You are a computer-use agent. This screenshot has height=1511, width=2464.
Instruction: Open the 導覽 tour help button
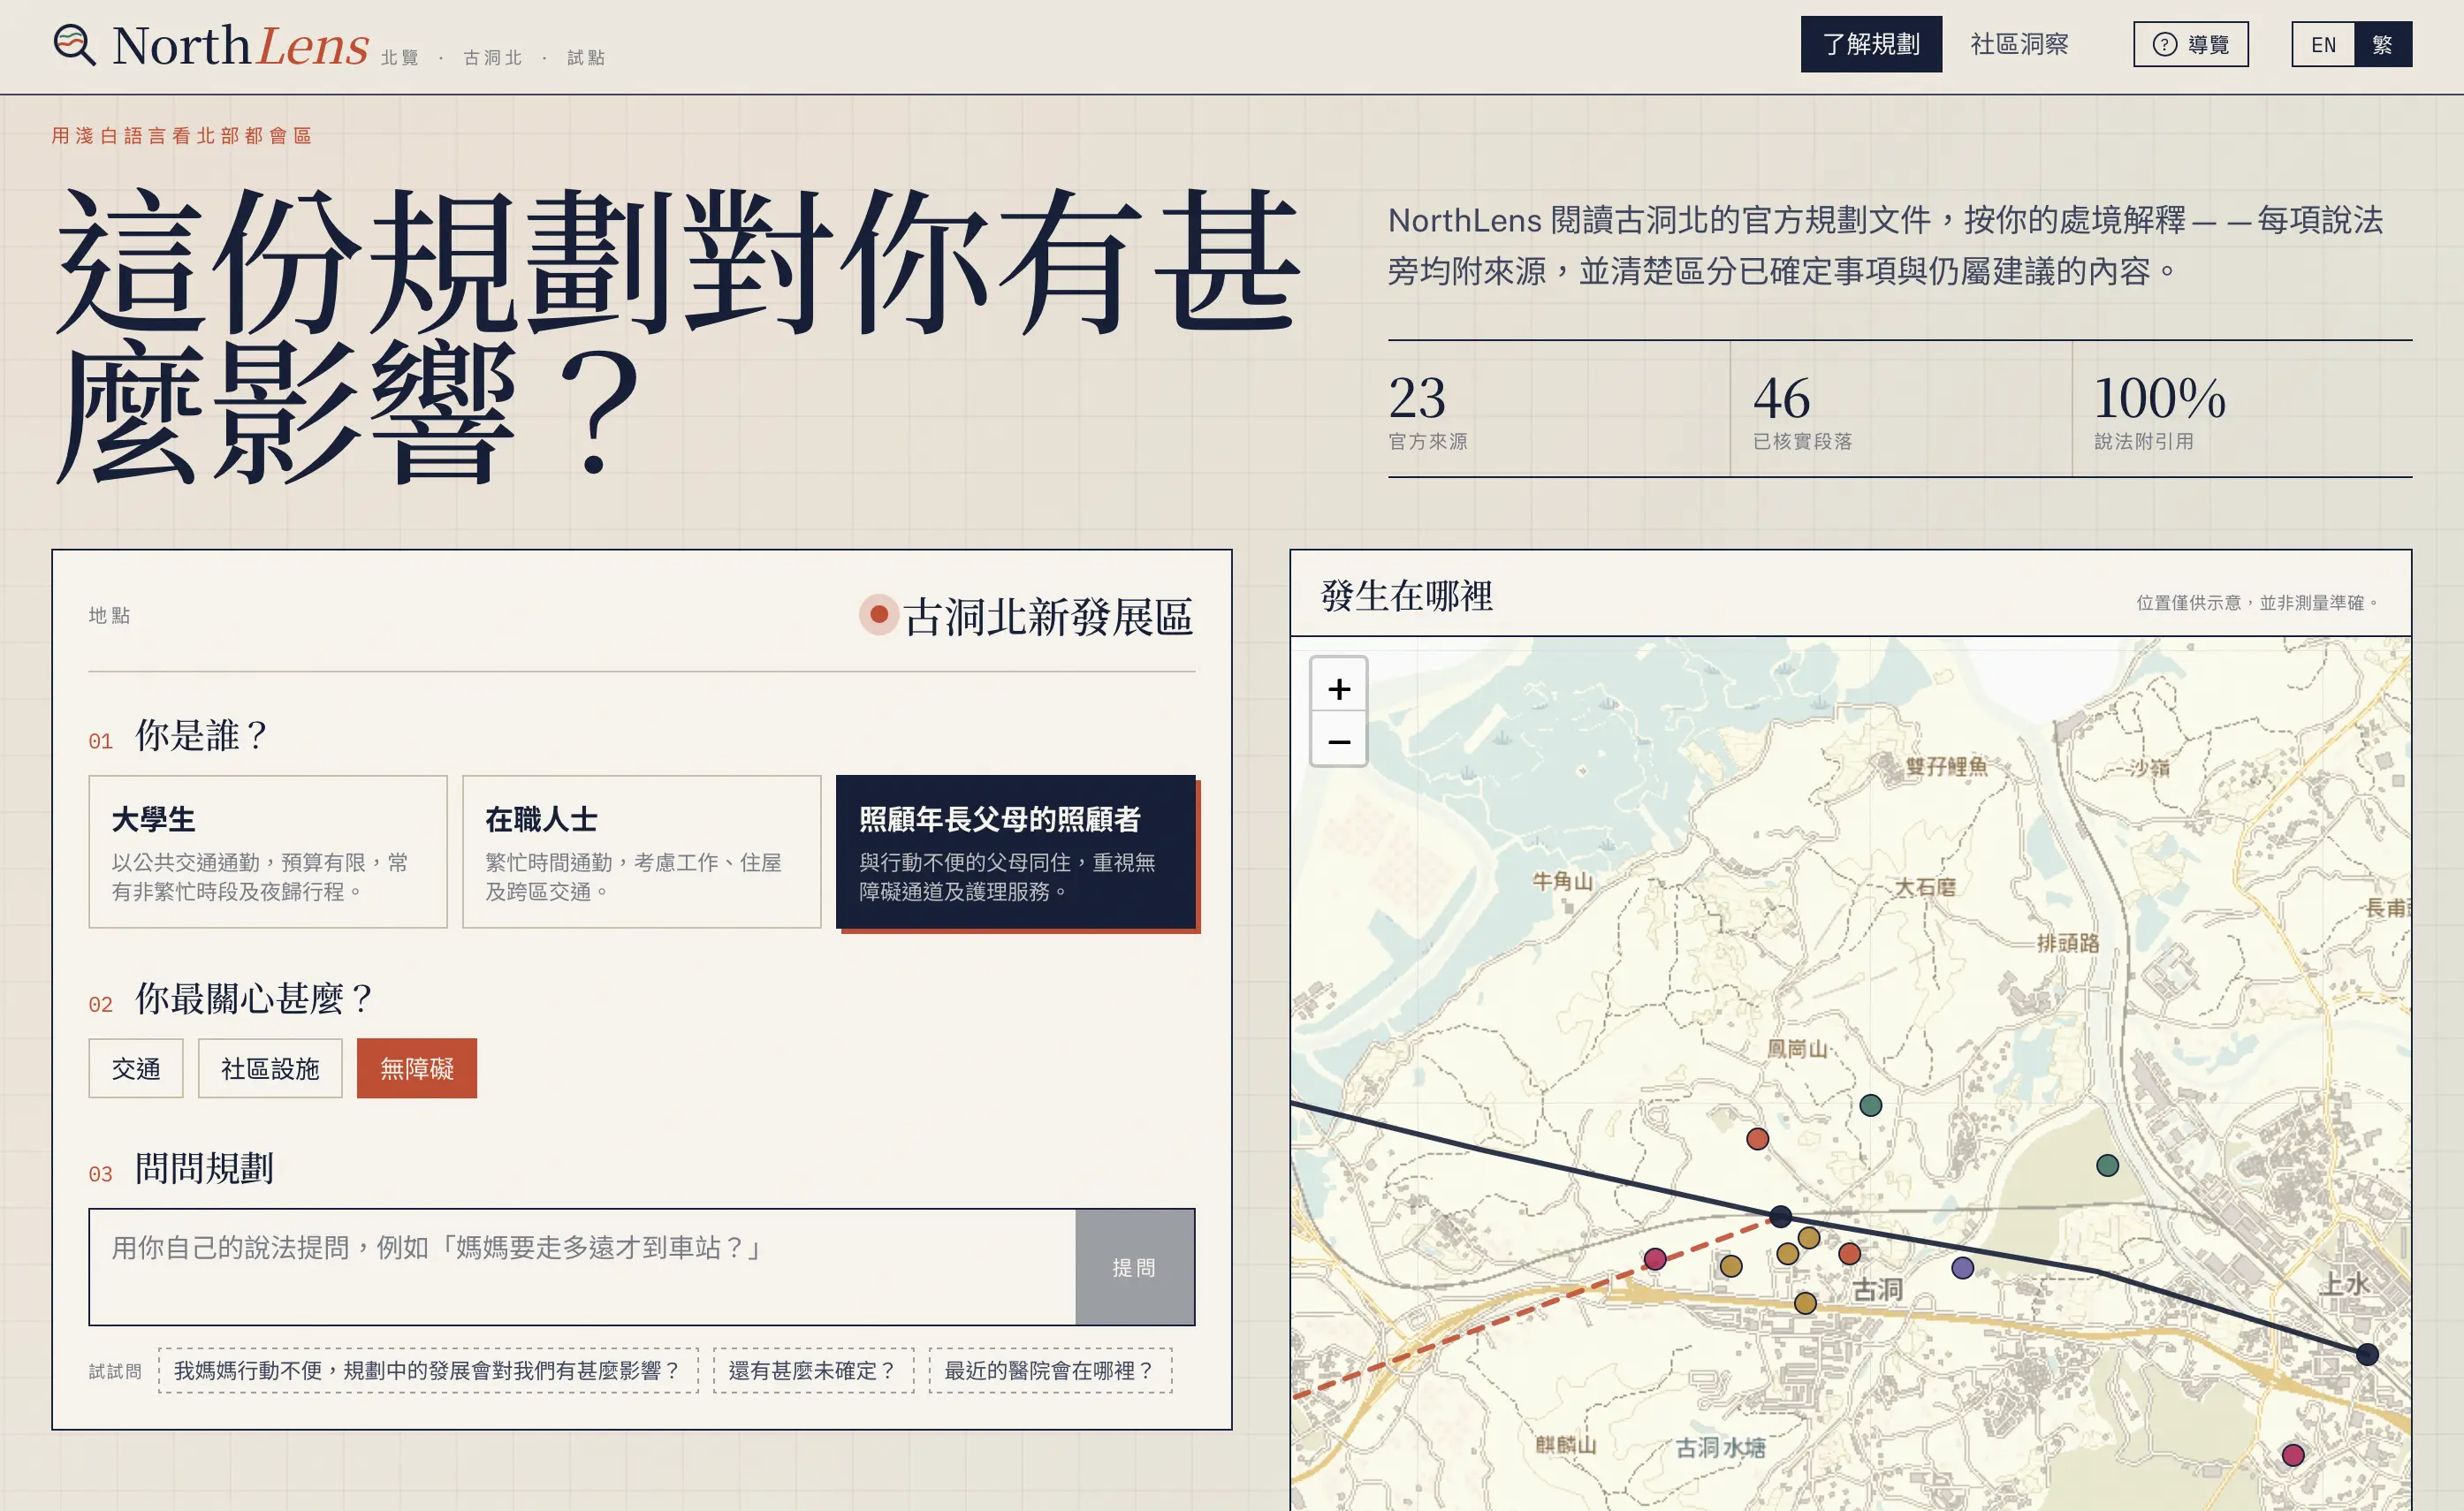[2190, 44]
